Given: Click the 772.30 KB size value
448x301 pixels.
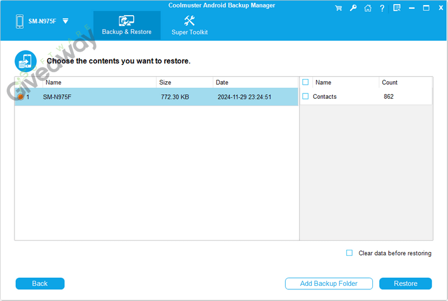Looking at the screenshot, I should click(x=175, y=97).
